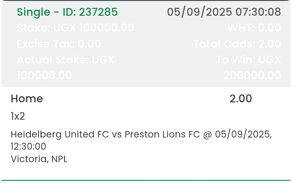Click the Home selection label
This screenshot has width=292, height=184.
tap(27, 99)
